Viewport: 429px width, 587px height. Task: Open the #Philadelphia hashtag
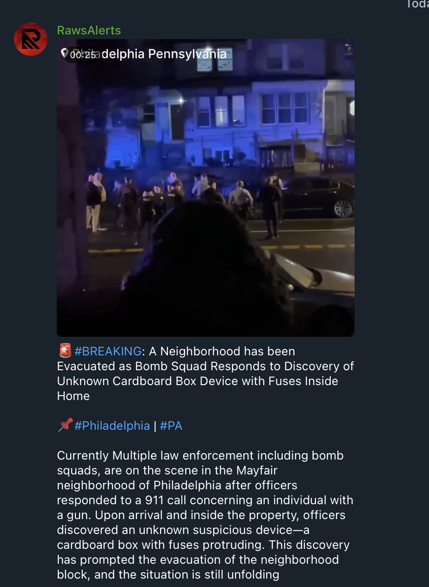(x=112, y=426)
